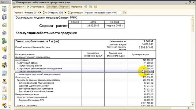Viewport: 196px width, 110px height.
Task: Click 'Бурхонов Одилхон Нуманович' row
Action: tap(85, 86)
